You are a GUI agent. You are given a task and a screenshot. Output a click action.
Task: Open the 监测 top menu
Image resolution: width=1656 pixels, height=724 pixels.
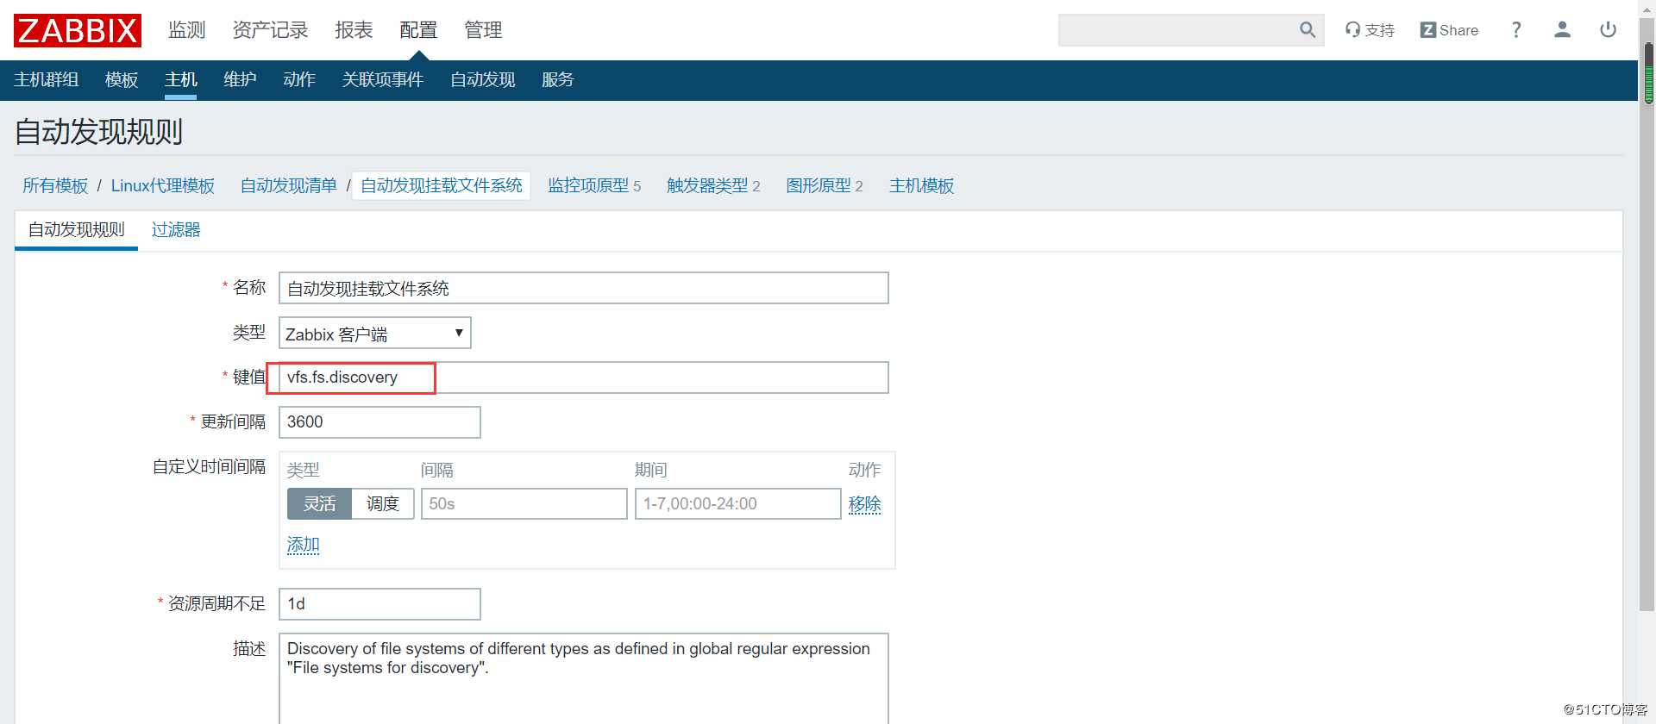tap(187, 30)
